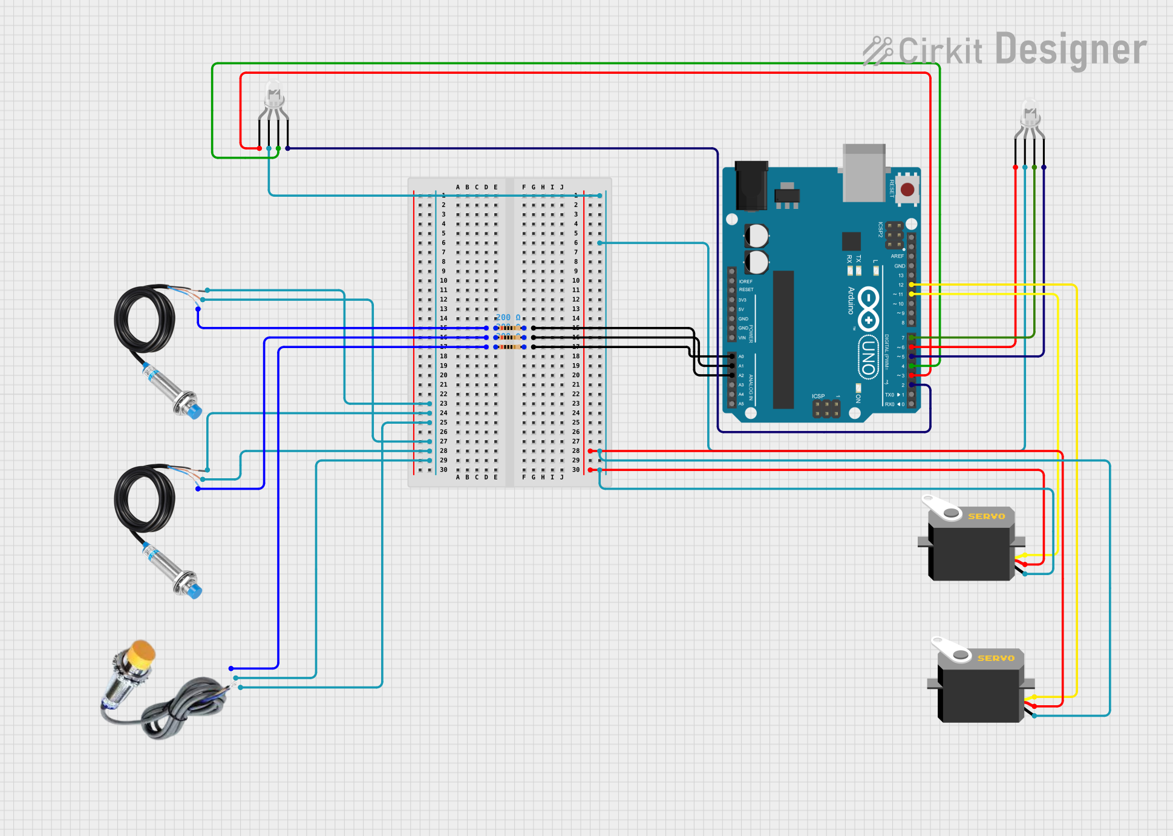Select the upper SERVO motor

[971, 538]
